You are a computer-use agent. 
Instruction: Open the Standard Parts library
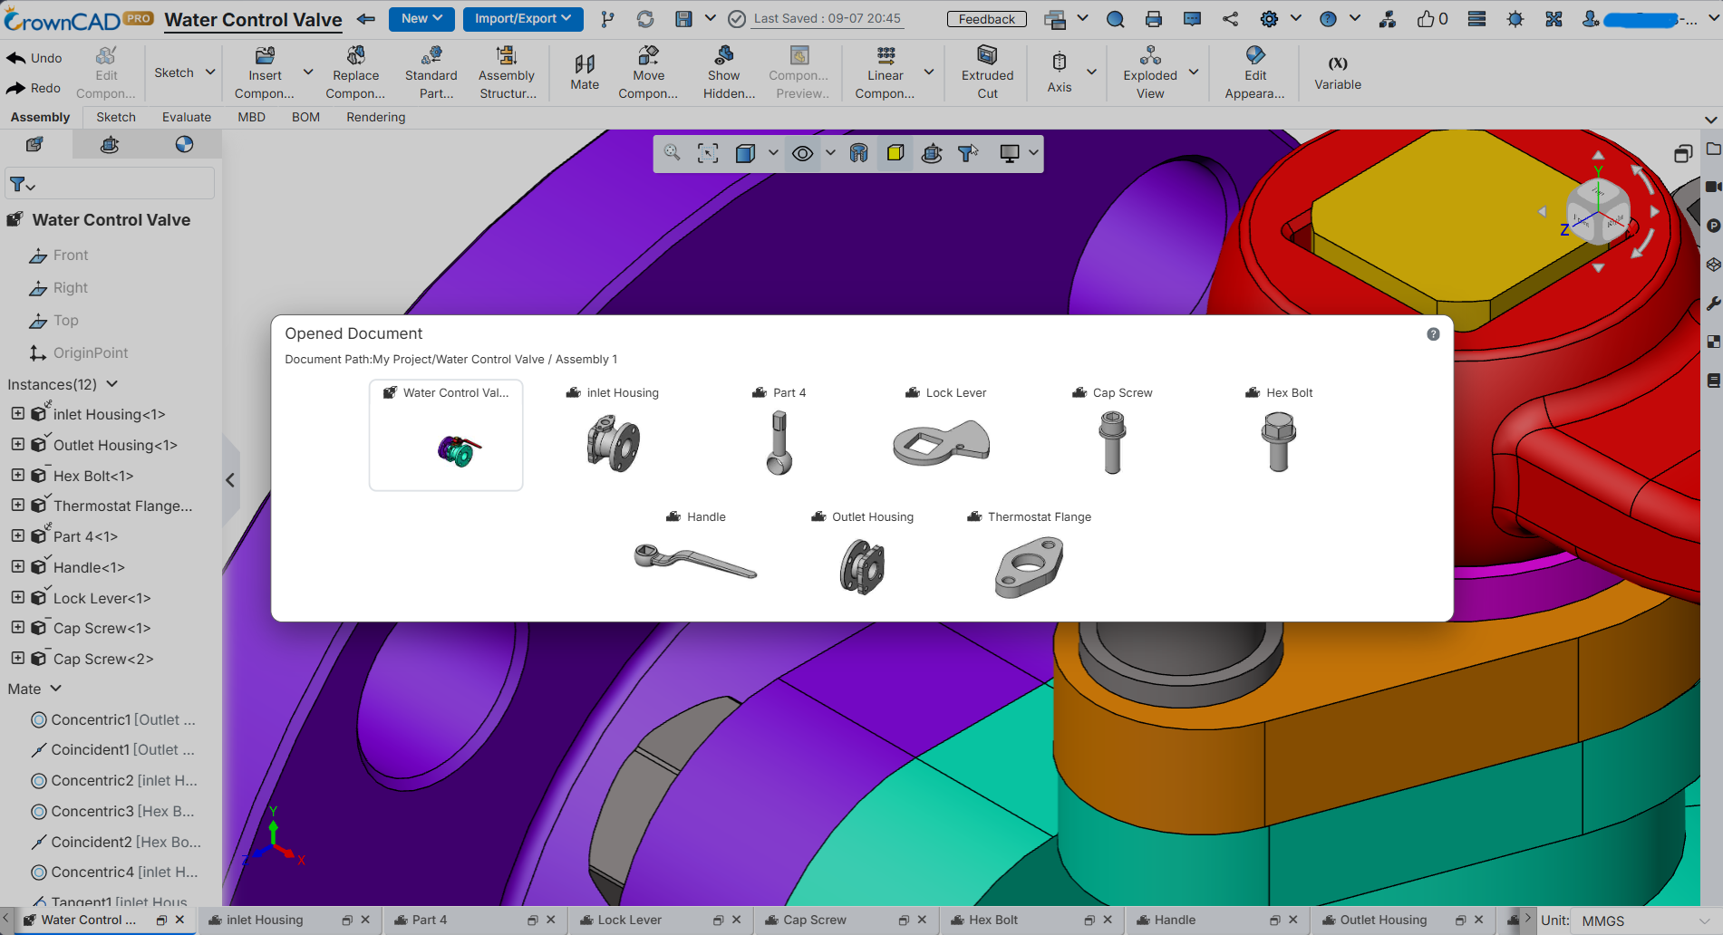[x=431, y=73]
